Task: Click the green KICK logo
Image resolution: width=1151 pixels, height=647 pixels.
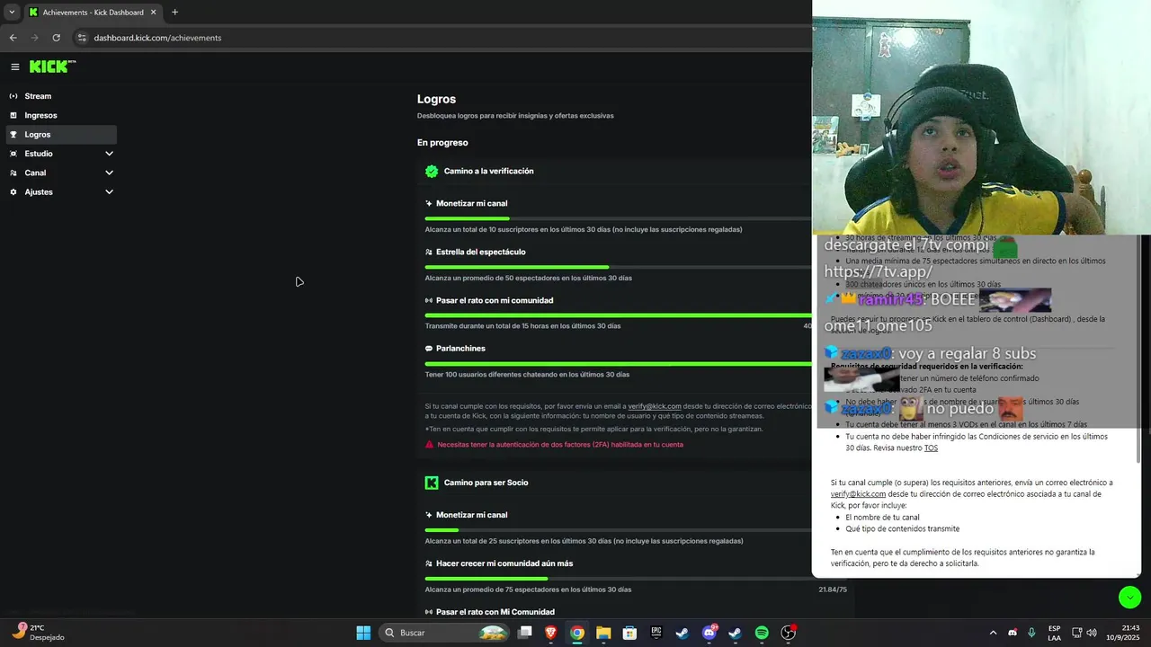Action: click(x=52, y=66)
